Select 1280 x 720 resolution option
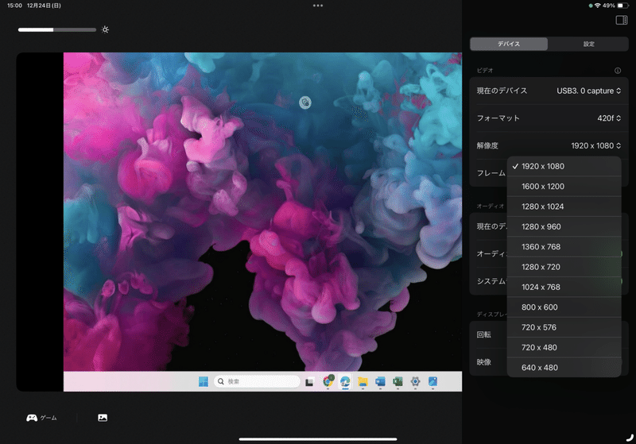 (564, 267)
